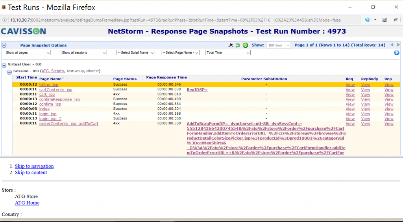
Task: Click the Parameter Substitution column header
Action: 264,79
